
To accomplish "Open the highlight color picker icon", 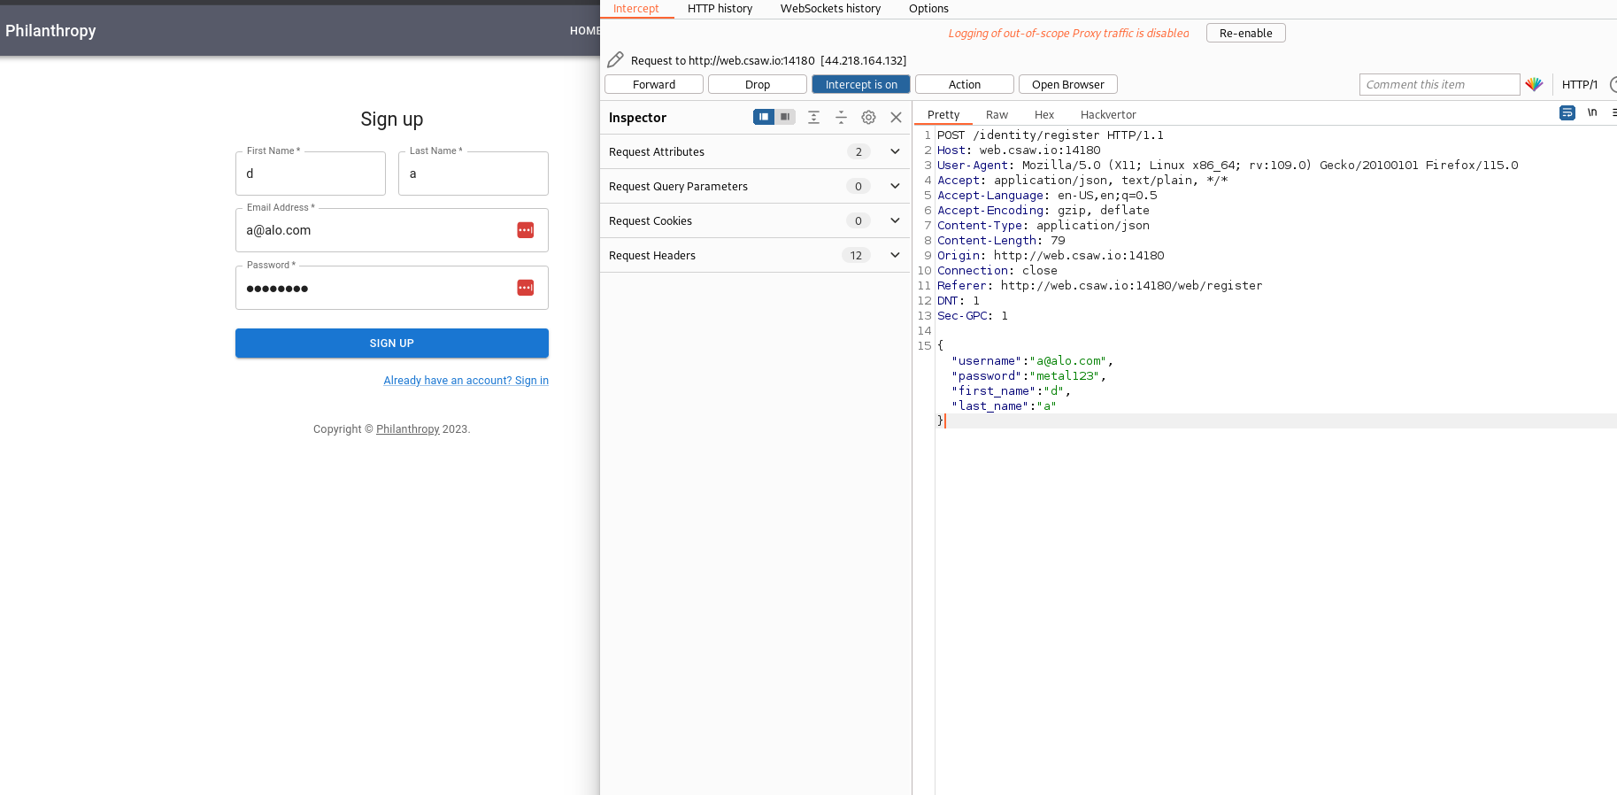I will pos(1534,84).
